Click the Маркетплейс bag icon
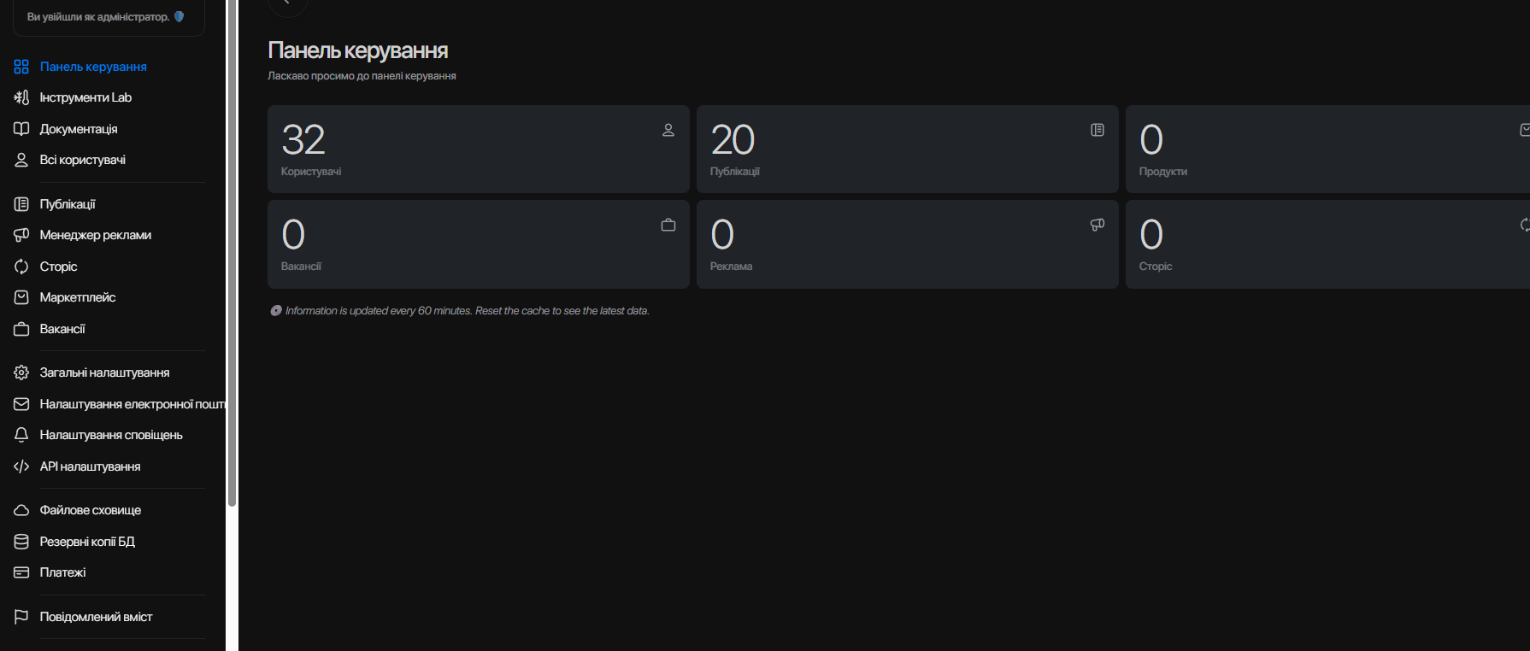 click(x=21, y=297)
